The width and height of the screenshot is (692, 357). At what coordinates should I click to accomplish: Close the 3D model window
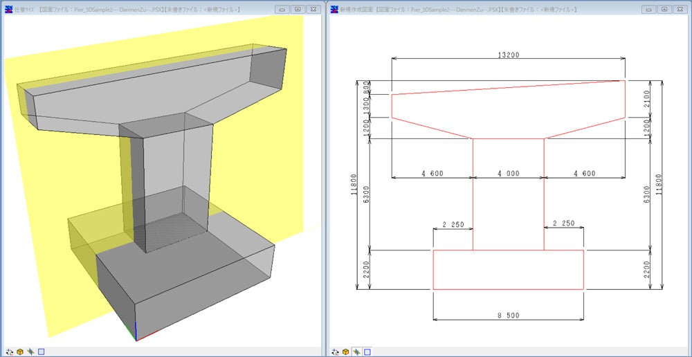313,10
